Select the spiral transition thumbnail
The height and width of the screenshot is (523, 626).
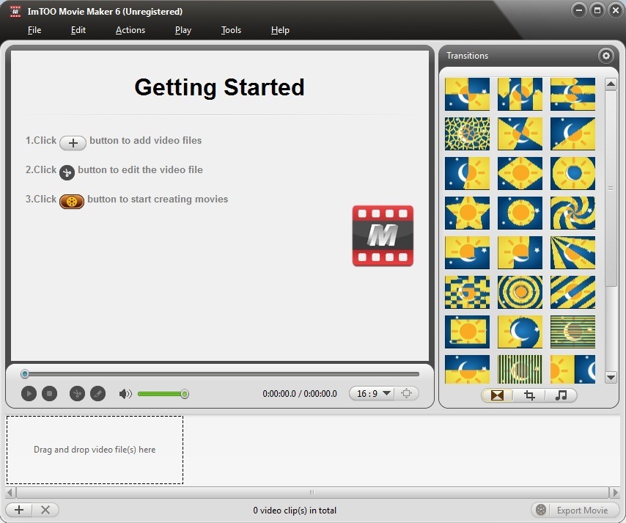click(572, 213)
